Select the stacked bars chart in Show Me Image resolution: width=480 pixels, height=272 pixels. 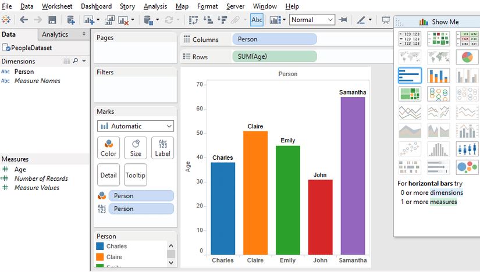(x=439, y=76)
